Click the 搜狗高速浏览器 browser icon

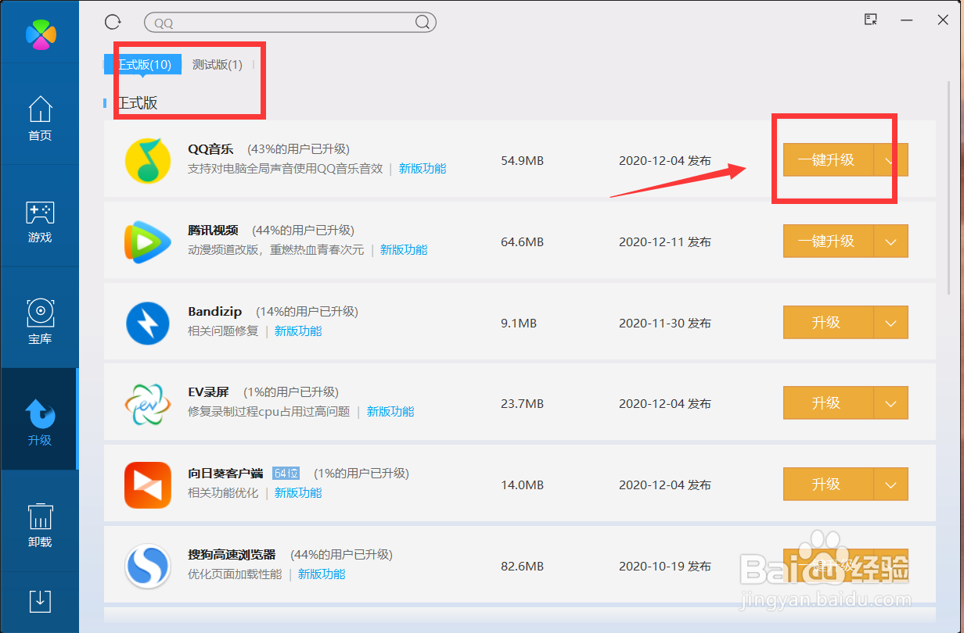point(148,565)
